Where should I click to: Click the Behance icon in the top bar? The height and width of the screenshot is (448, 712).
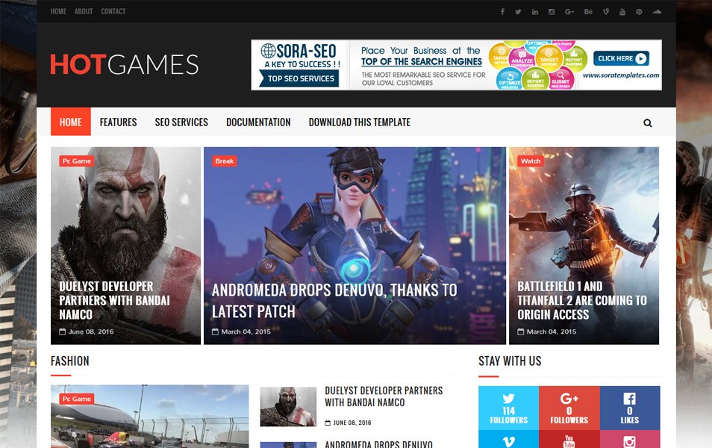pyautogui.click(x=587, y=11)
